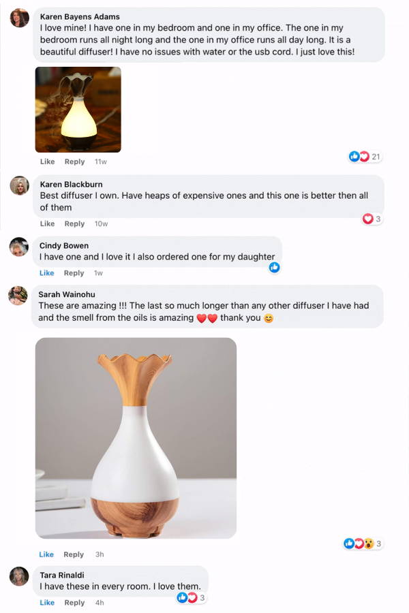Viewport: 409px width, 613px height.
Task: Open the 11w timestamp link
Action: [x=101, y=161]
